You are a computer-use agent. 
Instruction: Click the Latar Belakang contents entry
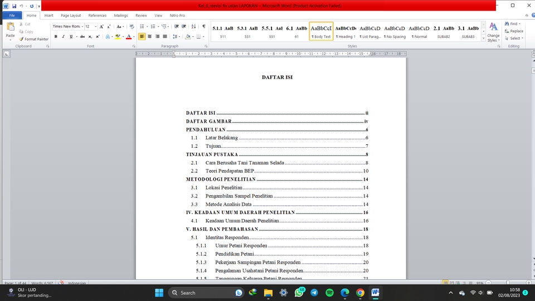point(279,138)
